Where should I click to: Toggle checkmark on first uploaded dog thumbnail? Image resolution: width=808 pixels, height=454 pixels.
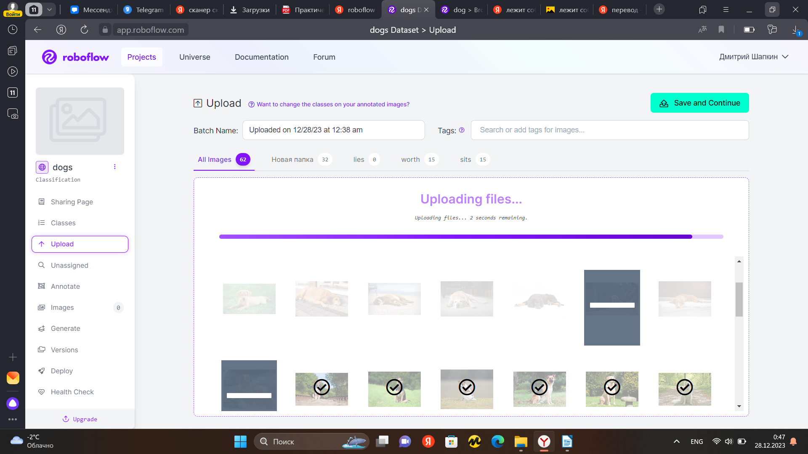322,387
